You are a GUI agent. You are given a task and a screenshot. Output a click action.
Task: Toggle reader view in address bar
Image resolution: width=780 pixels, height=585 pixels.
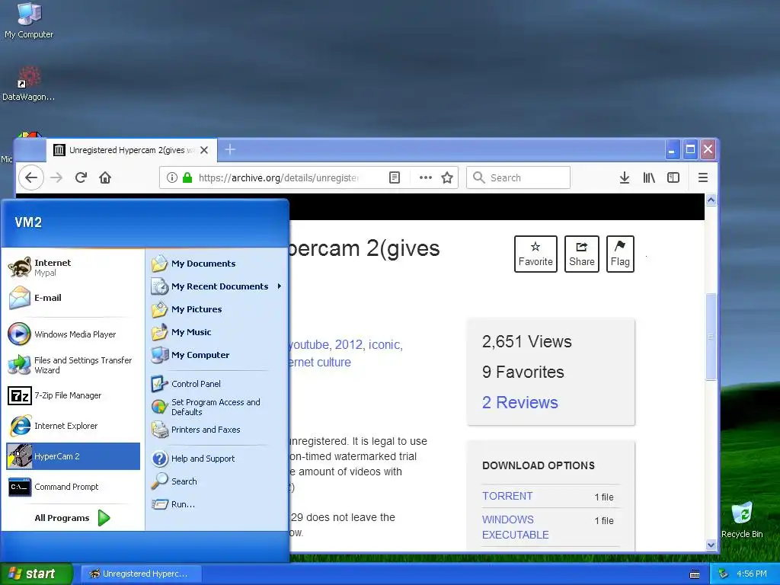pos(395,177)
